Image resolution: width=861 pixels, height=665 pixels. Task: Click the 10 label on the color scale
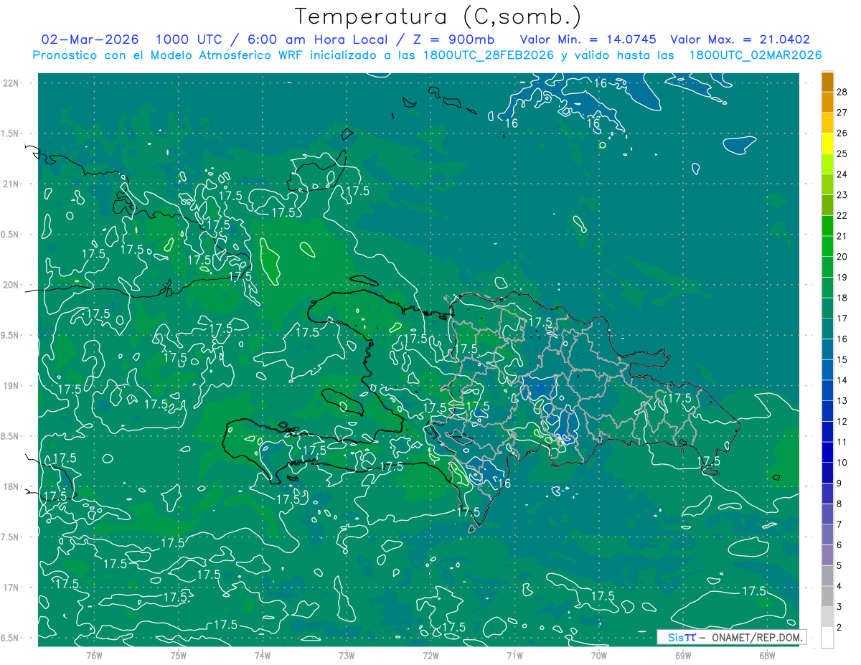click(x=843, y=463)
